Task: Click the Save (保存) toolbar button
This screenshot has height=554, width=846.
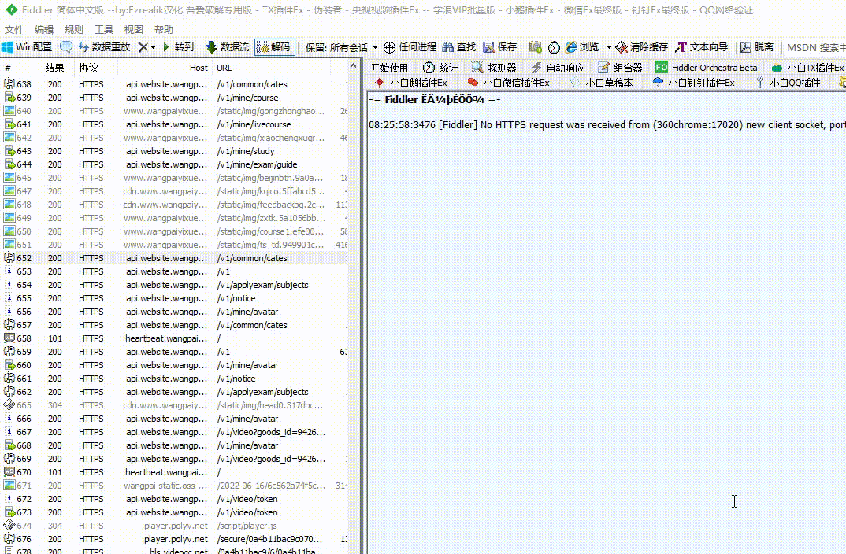Action: tap(500, 47)
